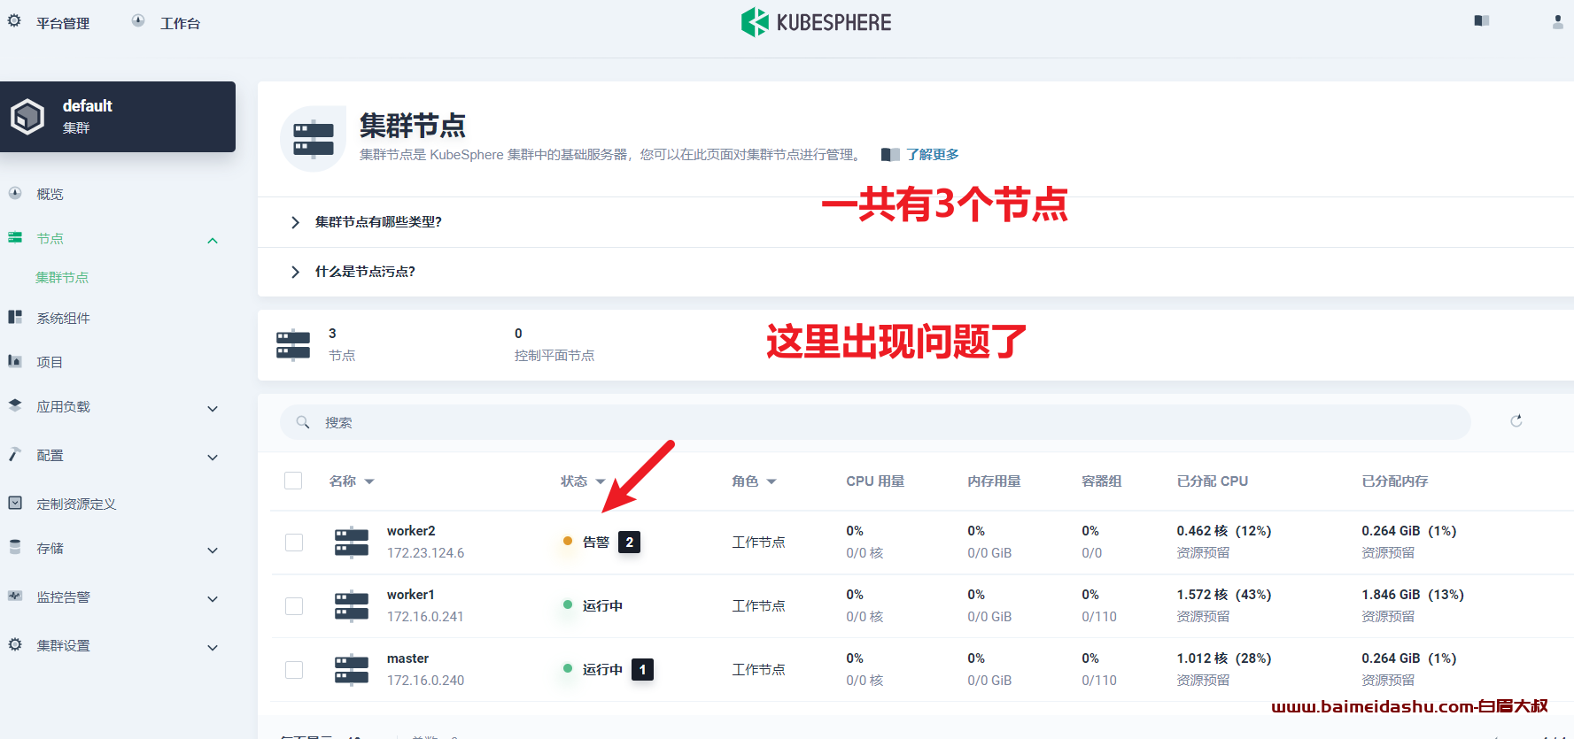Collapse the 节点 sidebar section
The height and width of the screenshot is (739, 1574).
[213, 240]
